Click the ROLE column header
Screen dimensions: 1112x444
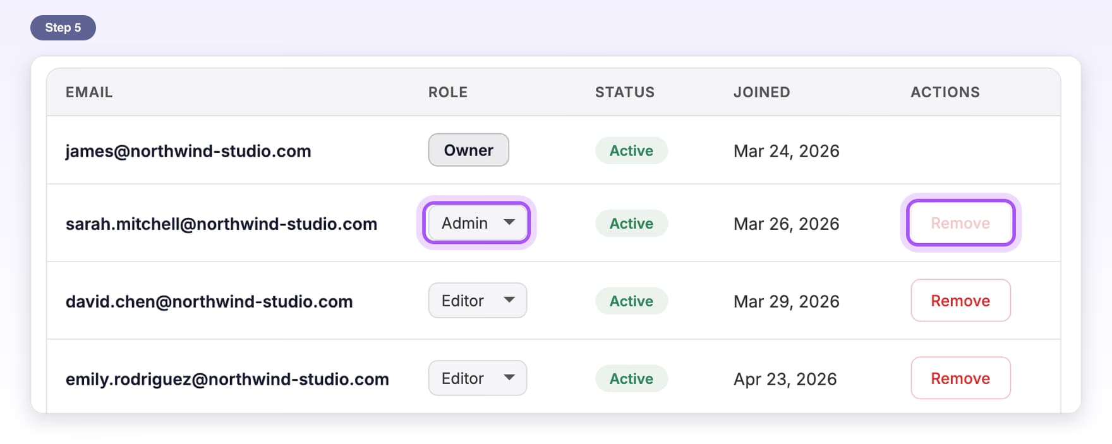coord(448,92)
